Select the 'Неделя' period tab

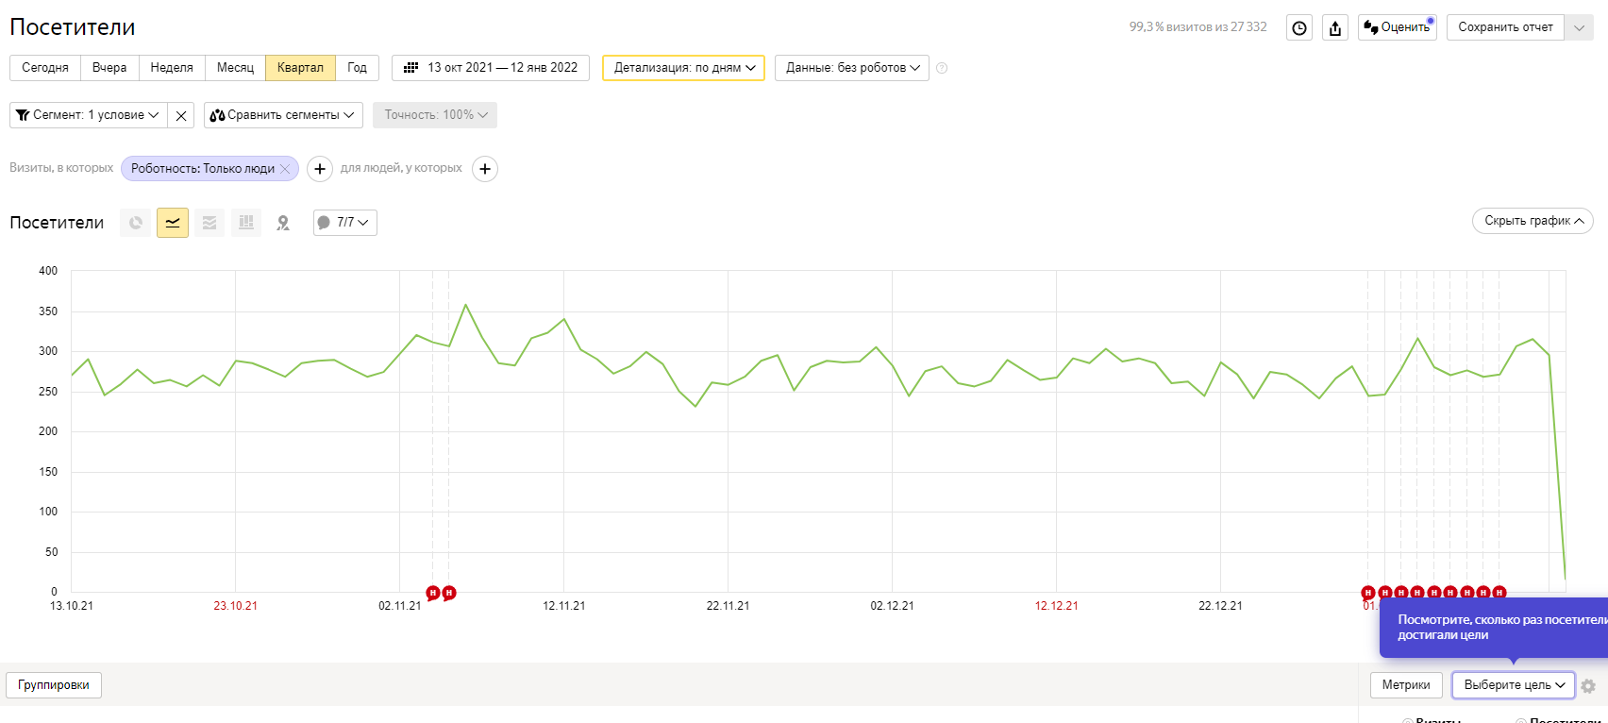point(172,68)
